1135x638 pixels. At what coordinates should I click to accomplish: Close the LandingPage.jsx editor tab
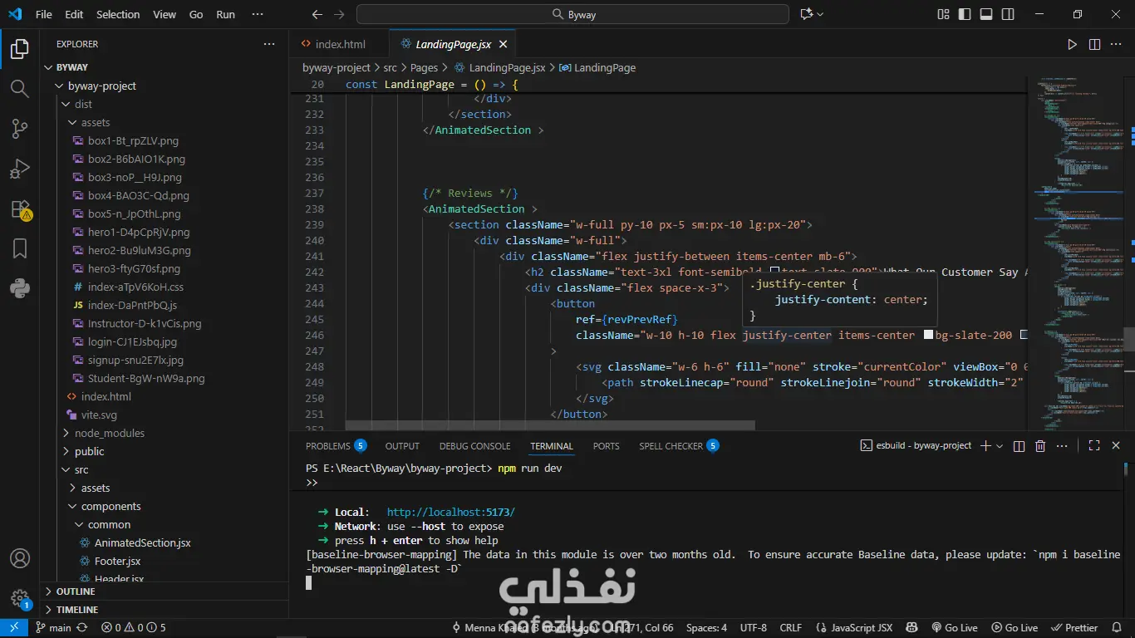click(504, 44)
